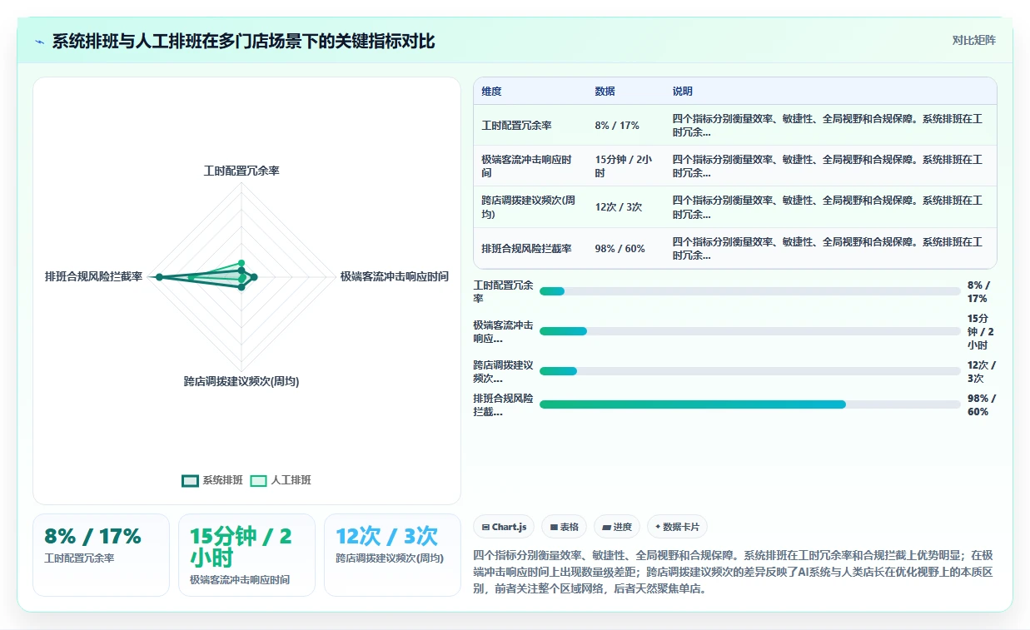This screenshot has width=1030, height=630.
Task: Click the description in the 工时配置冗余率 row
Action: click(828, 126)
